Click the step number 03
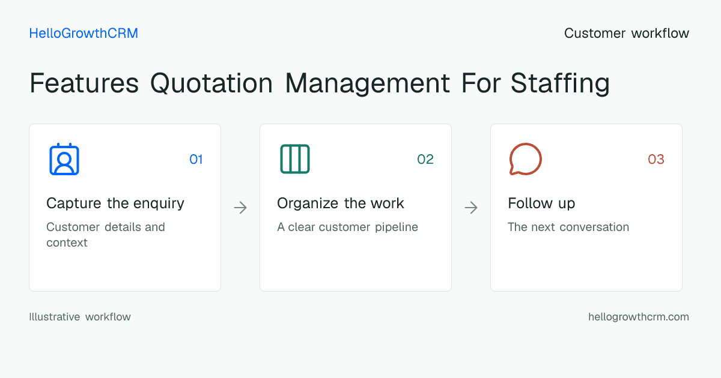The image size is (721, 378). point(656,159)
